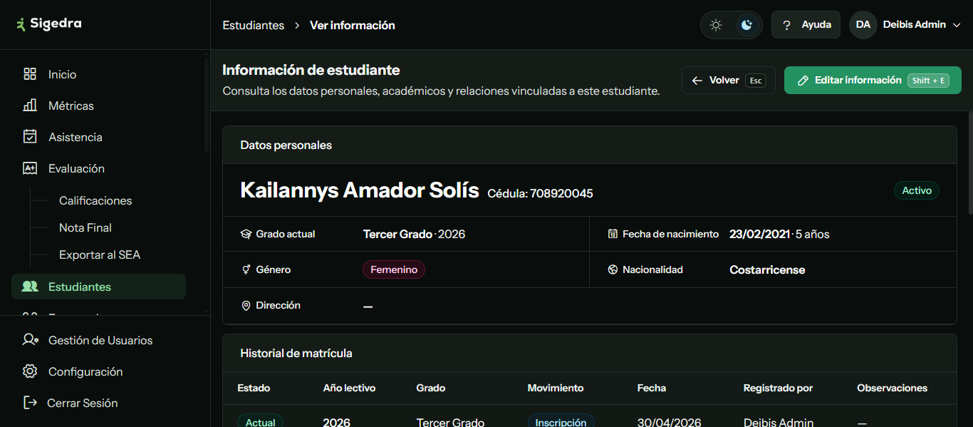Click the Activo status badge
Screen dimensions: 973x427
coord(917,190)
